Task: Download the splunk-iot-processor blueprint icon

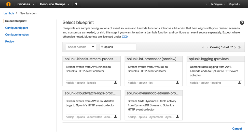Action: tap(178, 82)
